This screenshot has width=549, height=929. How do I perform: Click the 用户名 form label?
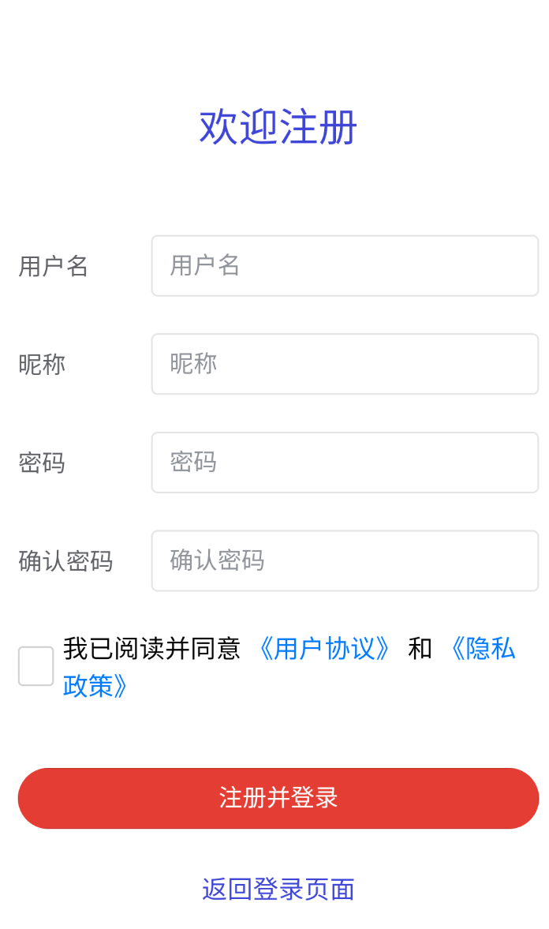pyautogui.click(x=54, y=266)
